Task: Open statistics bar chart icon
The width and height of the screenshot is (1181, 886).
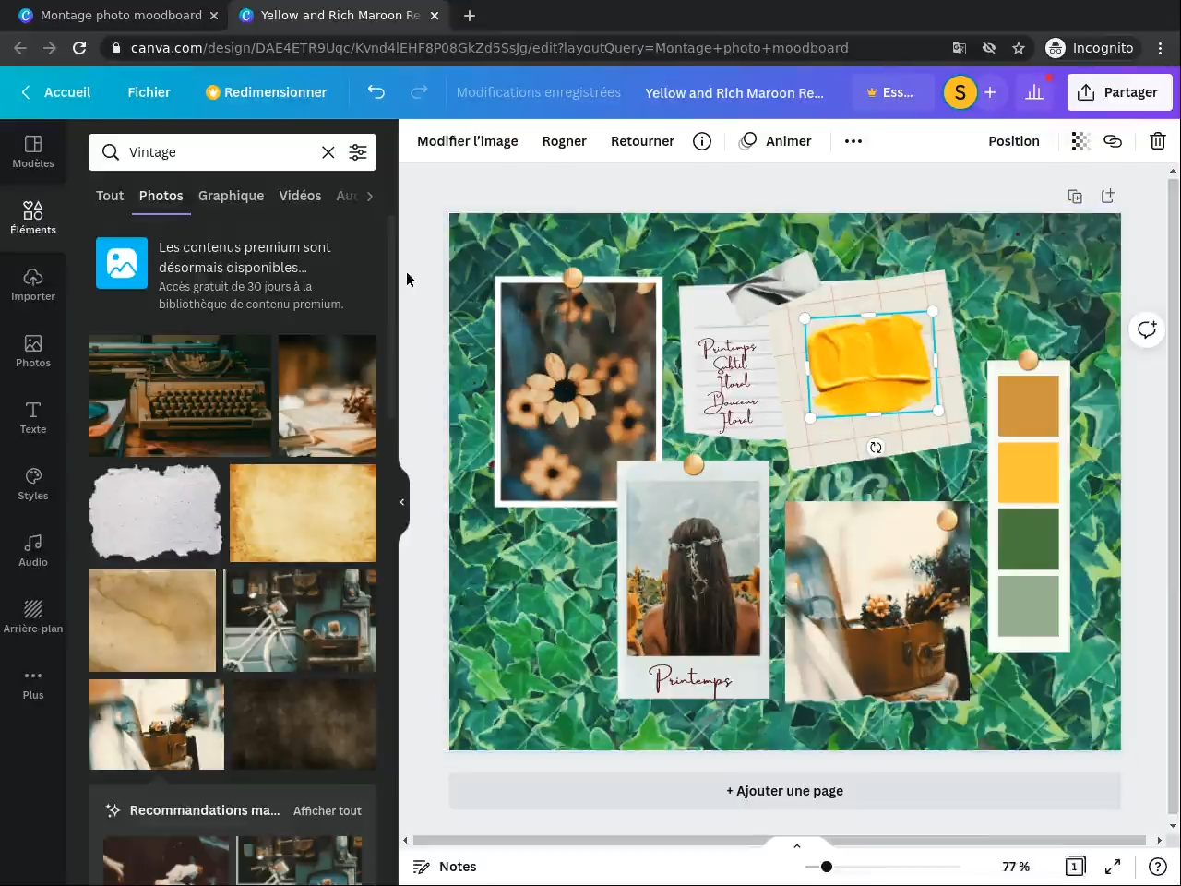Action: (x=1034, y=92)
